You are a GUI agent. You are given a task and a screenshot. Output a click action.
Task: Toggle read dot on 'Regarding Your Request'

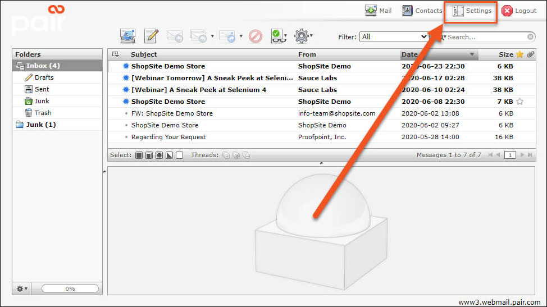pyautogui.click(x=126, y=137)
